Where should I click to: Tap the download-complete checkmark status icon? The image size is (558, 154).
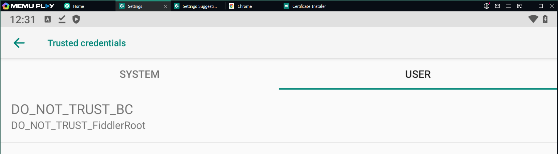(x=62, y=19)
